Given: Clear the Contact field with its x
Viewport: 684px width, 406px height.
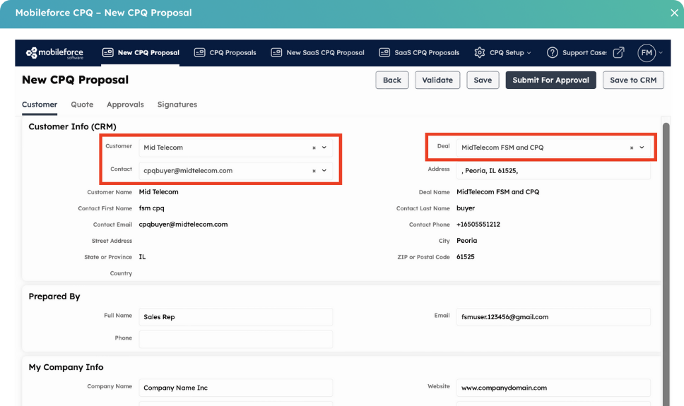Looking at the screenshot, I should coord(314,171).
